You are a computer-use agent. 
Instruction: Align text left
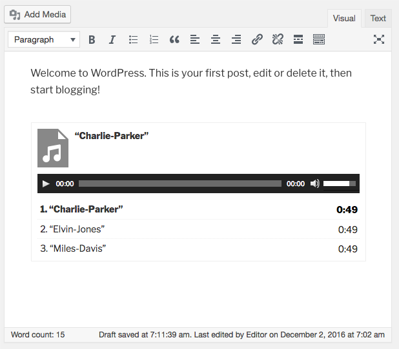point(195,39)
